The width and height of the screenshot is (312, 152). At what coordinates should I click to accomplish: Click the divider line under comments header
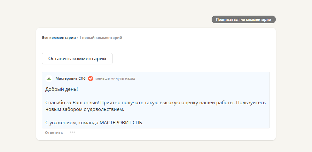point(156,43)
